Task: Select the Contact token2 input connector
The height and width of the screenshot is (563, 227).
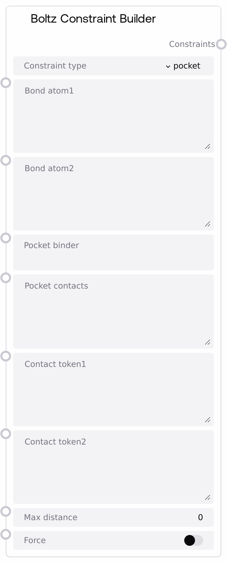Action: tap(6, 434)
